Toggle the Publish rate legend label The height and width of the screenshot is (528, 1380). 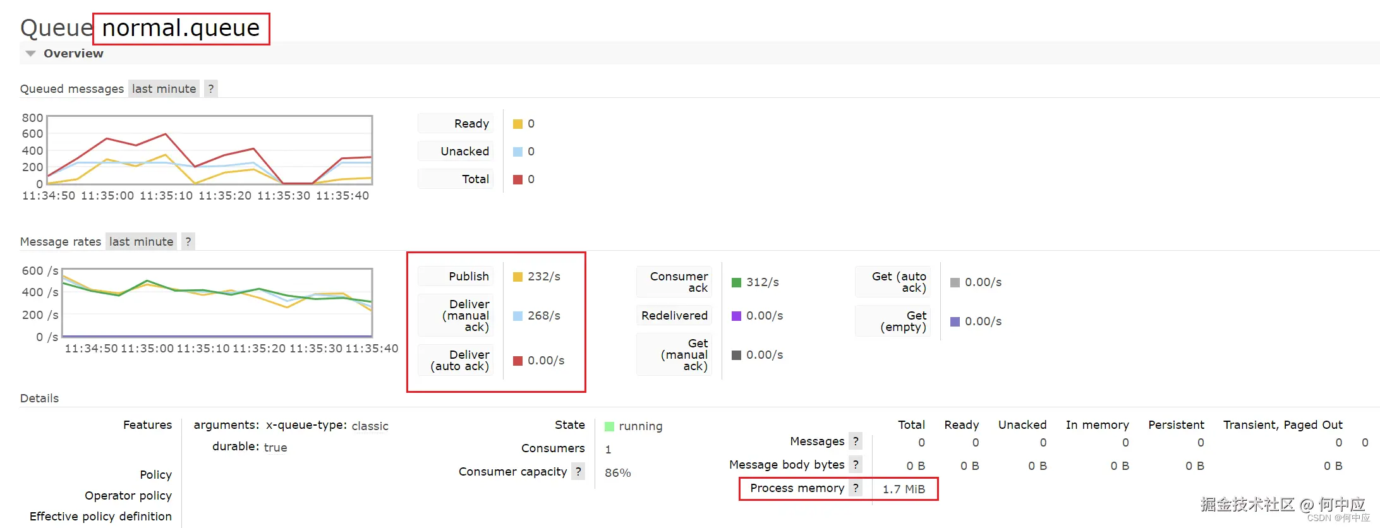pos(468,276)
